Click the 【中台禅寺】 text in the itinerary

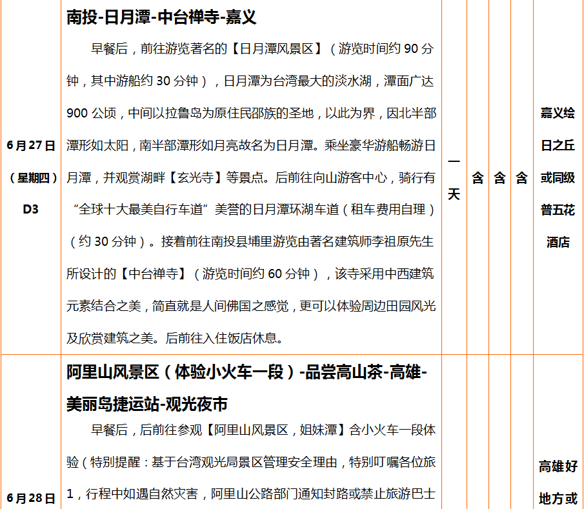point(152,274)
